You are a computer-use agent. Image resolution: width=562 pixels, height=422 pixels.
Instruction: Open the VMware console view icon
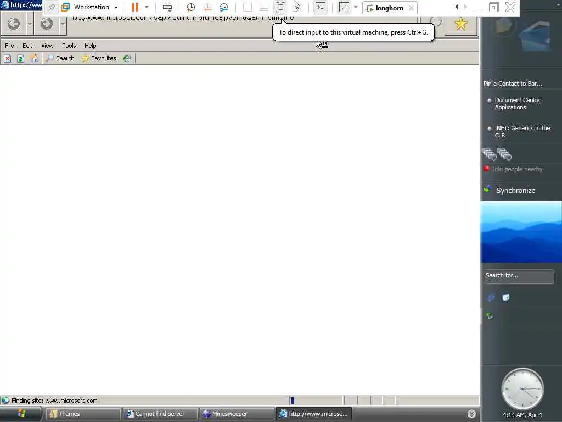(321, 7)
